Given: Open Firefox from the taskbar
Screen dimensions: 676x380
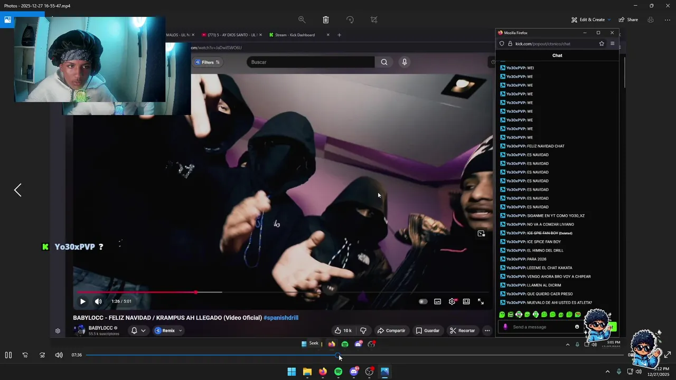Looking at the screenshot, I should pos(323,372).
